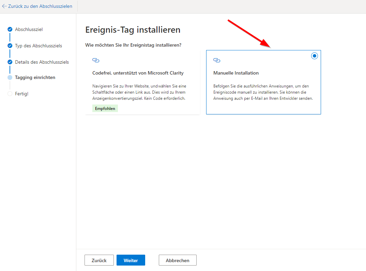Open the Abschlussziel step in sidebar
This screenshot has height=271, width=366.
tap(29, 29)
